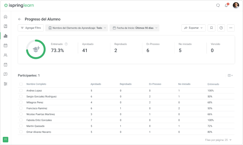The width and height of the screenshot is (243, 145).
Task: Open the user profile avatar
Action: pyautogui.click(x=236, y=6)
